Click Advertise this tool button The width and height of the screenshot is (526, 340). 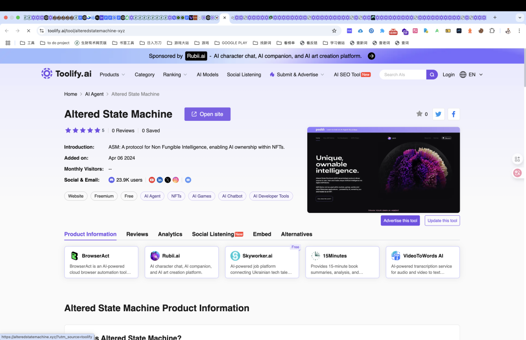pyautogui.click(x=400, y=221)
